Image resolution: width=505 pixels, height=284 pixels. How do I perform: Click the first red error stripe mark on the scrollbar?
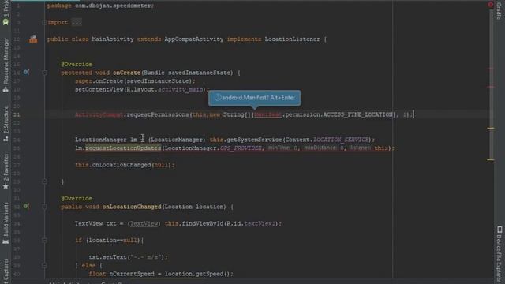pyautogui.click(x=491, y=69)
